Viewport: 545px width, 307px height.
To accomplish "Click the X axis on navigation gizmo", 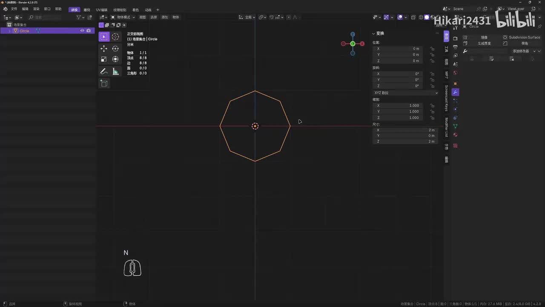I will tap(362, 43).
